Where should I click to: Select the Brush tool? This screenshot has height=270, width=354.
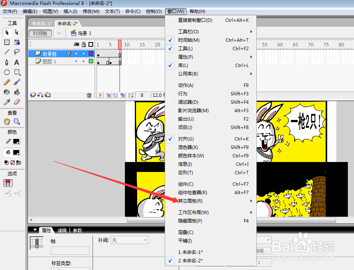tap(17, 82)
